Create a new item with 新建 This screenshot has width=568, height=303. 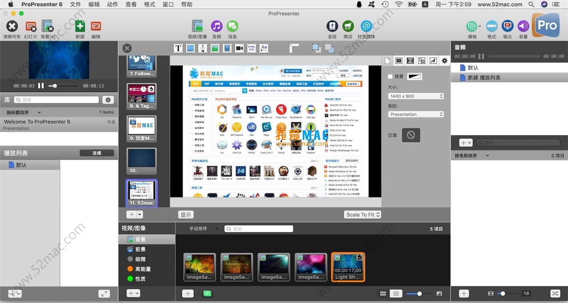pyautogui.click(x=80, y=26)
